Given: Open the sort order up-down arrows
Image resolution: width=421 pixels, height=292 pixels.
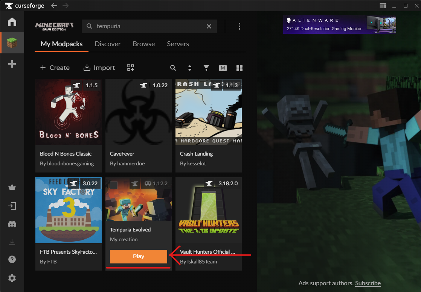Looking at the screenshot, I should point(189,68).
